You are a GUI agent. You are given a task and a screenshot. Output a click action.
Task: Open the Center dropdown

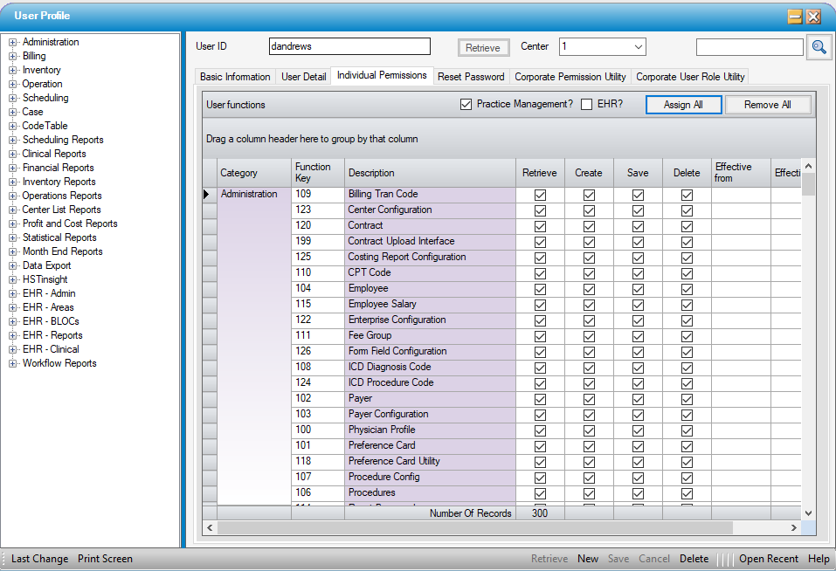(638, 47)
